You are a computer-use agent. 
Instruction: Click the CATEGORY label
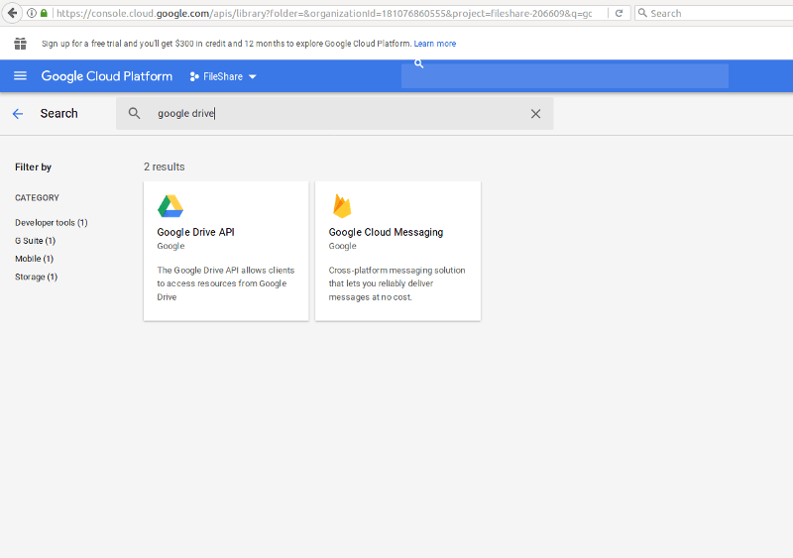click(x=37, y=198)
